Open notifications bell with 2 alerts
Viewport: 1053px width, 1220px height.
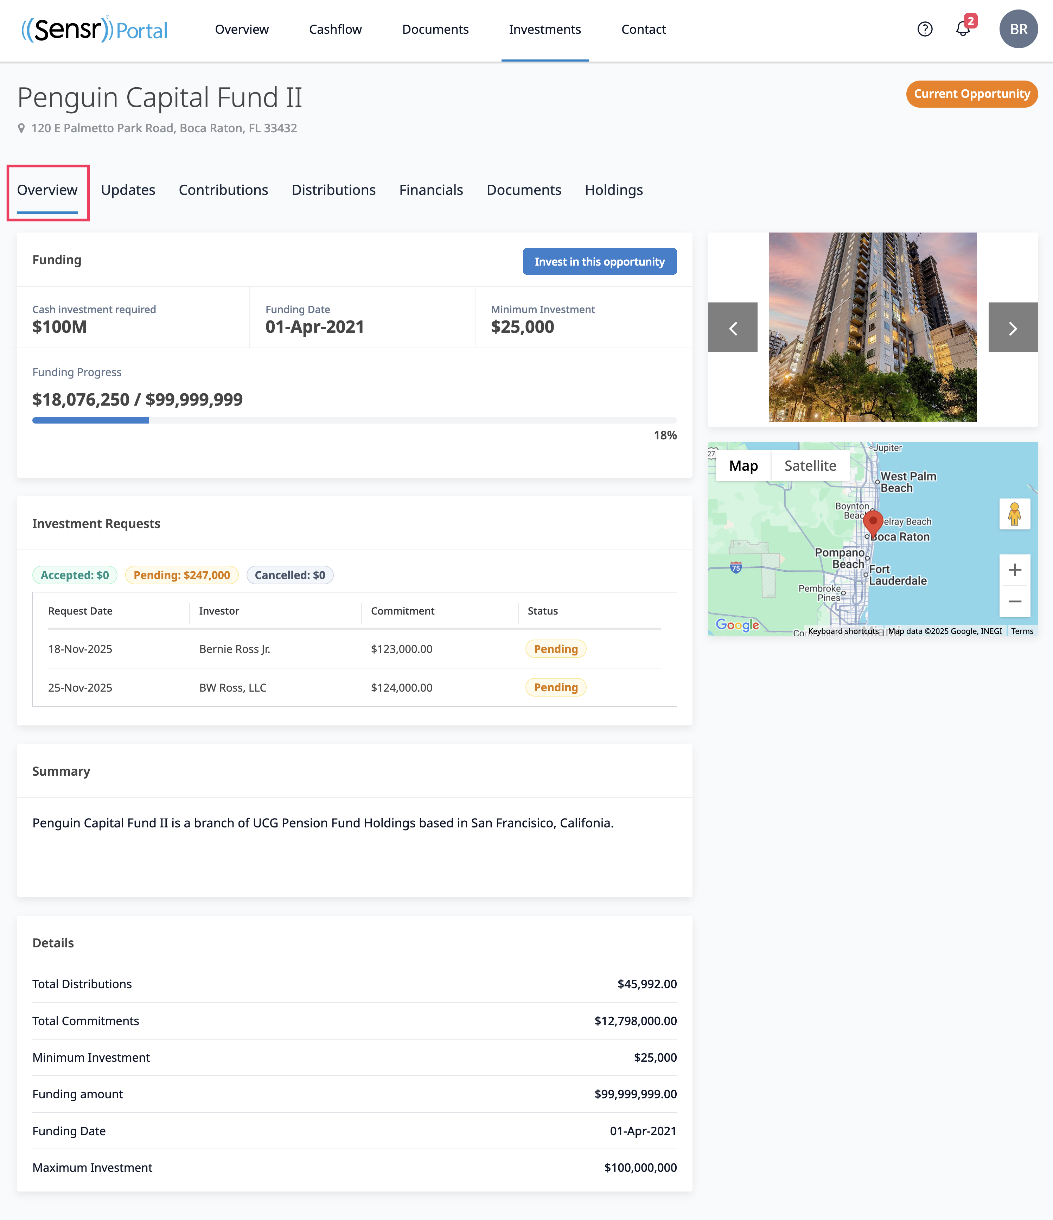(x=963, y=29)
